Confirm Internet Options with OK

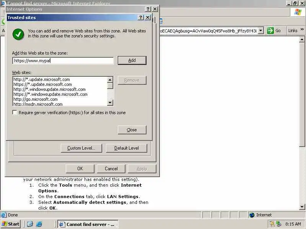click(80, 169)
